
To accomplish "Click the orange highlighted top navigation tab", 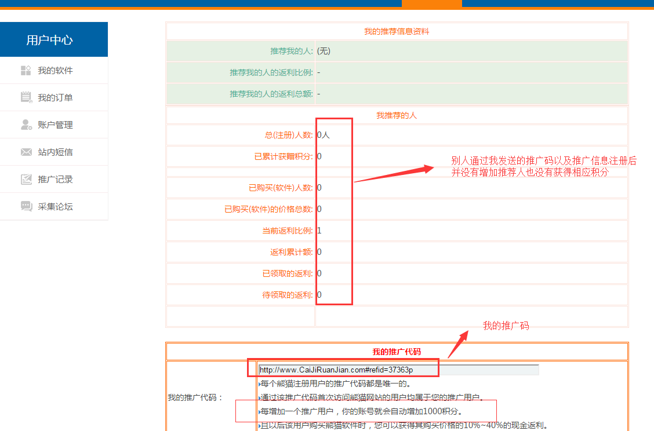I will point(432,3).
